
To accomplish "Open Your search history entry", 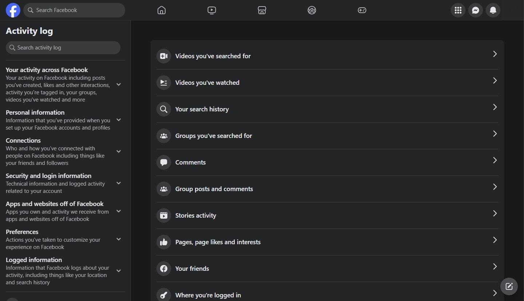I will coord(327,109).
